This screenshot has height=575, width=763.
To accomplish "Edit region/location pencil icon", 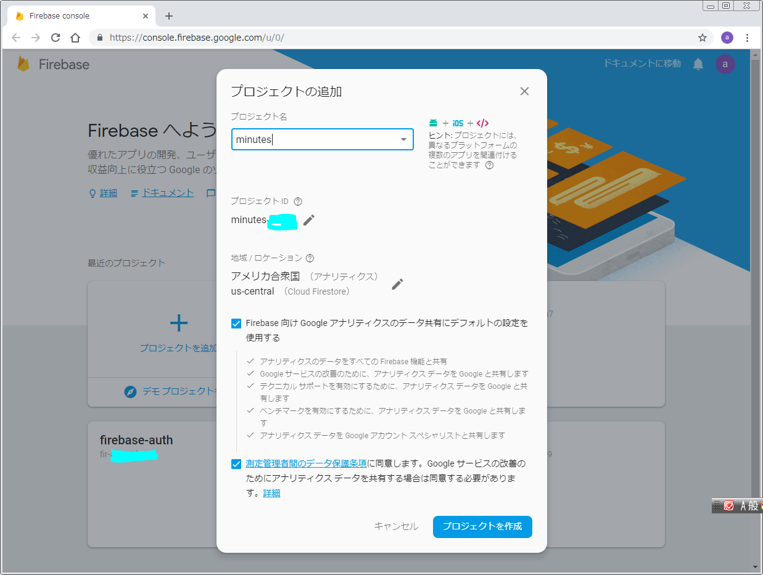I will coord(398,283).
